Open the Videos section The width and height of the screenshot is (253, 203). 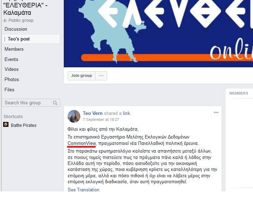click(x=12, y=69)
